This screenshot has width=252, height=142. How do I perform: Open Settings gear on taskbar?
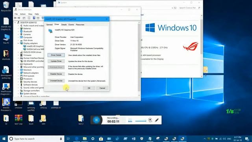coord(93,139)
